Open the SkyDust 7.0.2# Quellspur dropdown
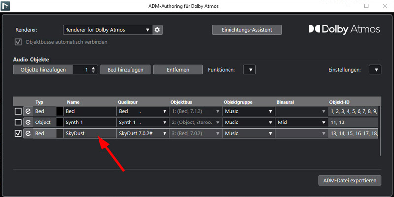The height and width of the screenshot is (197, 394). 141,133
